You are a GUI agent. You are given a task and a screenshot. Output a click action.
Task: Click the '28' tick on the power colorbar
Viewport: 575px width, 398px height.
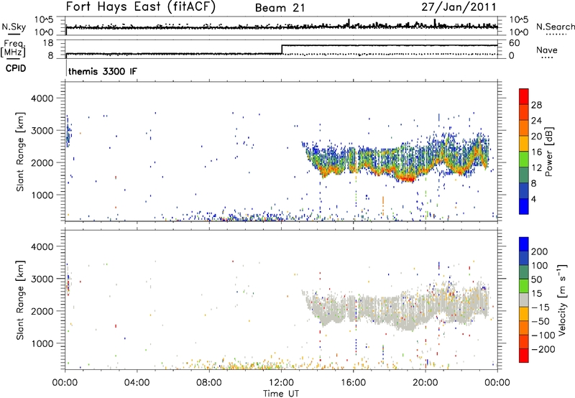(536, 105)
